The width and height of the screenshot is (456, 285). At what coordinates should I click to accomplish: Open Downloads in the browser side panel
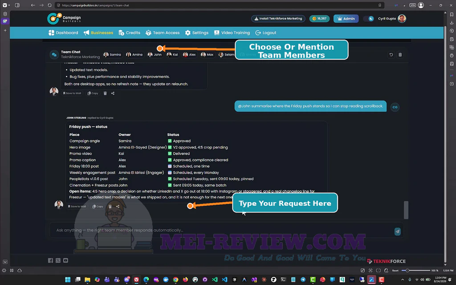point(452,22)
